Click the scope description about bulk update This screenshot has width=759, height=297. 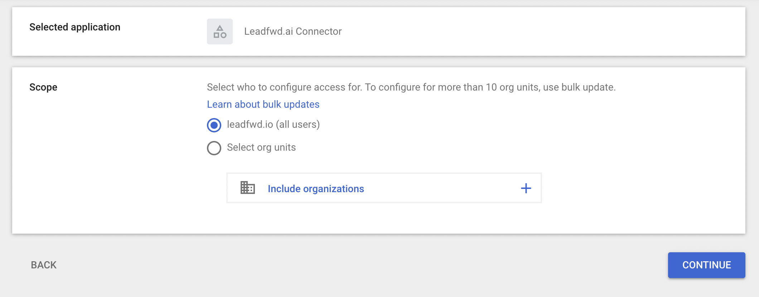coord(411,87)
